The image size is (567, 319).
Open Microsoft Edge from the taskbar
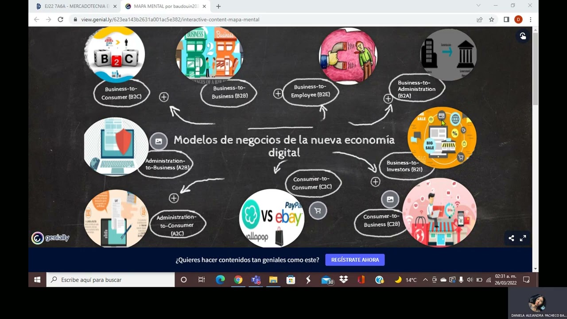point(220,280)
